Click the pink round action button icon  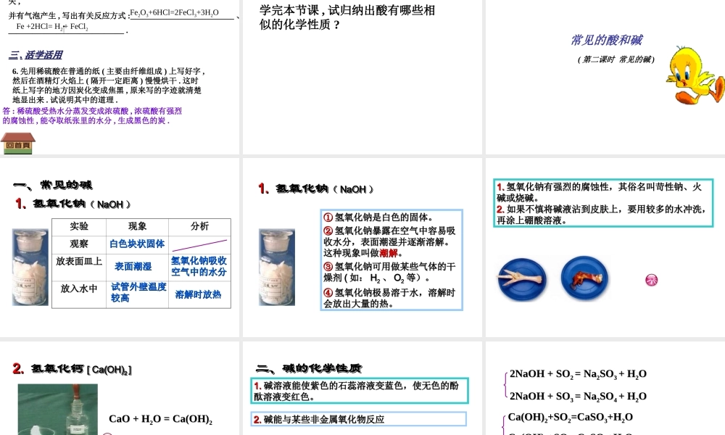click(651, 279)
